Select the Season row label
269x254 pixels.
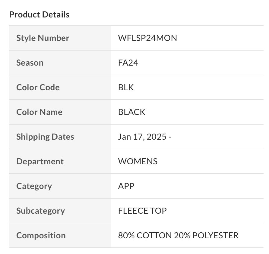[x=30, y=63]
